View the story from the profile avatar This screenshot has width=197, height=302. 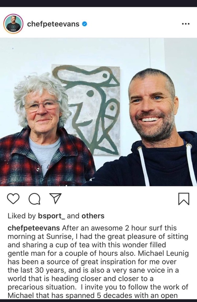click(x=13, y=24)
